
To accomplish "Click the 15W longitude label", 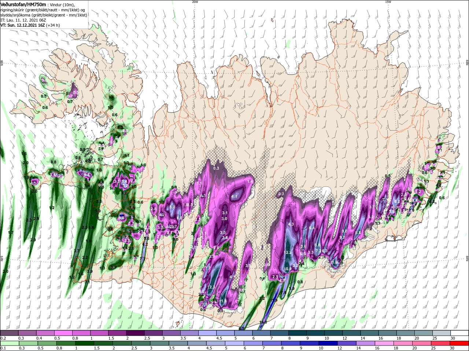I will [x=388, y=2].
